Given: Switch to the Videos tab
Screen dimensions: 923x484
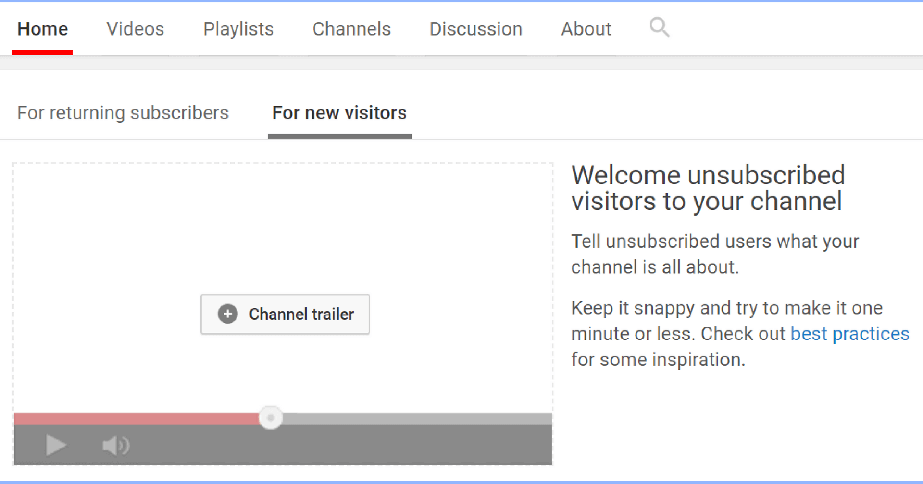Looking at the screenshot, I should (x=135, y=29).
